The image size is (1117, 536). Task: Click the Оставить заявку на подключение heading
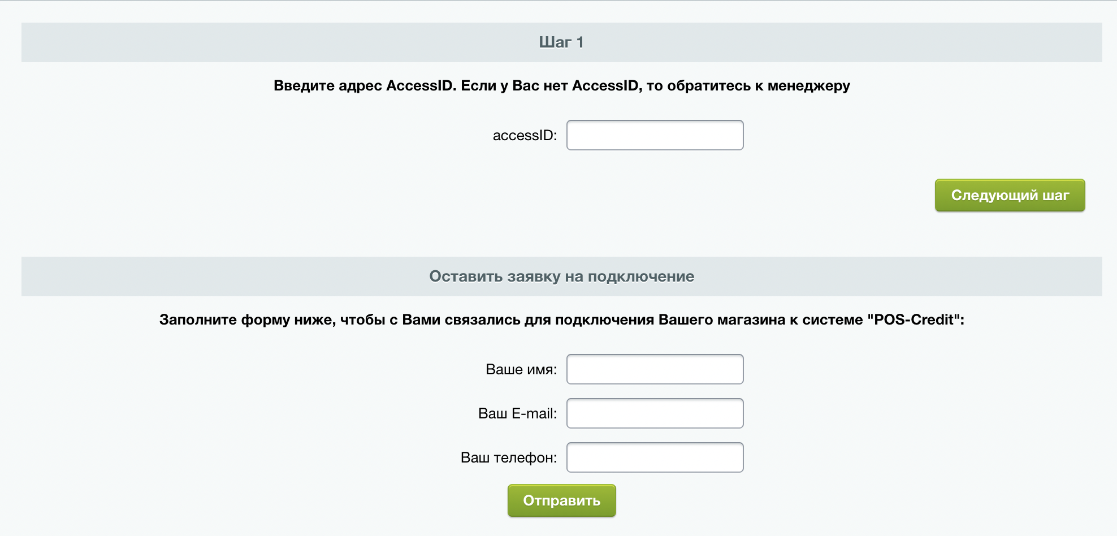click(561, 276)
